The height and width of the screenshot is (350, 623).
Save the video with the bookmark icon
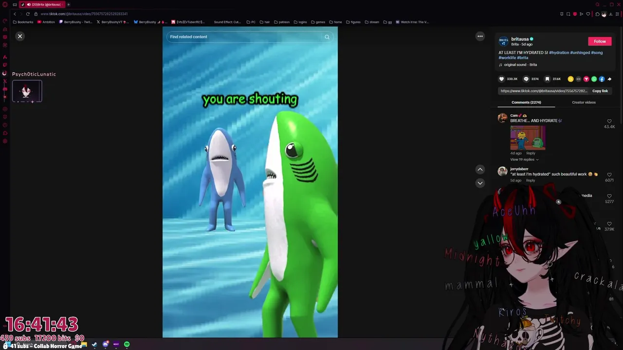click(547, 79)
